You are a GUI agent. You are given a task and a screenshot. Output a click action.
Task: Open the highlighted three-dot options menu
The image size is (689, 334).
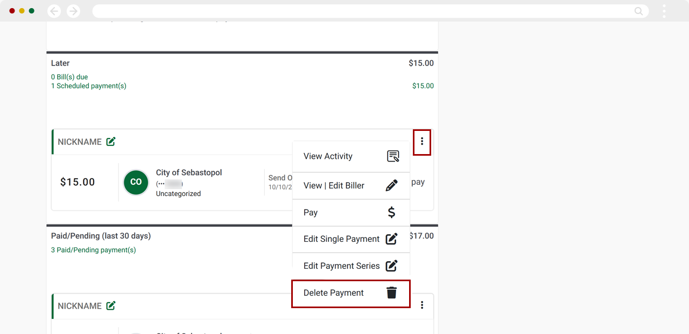click(x=422, y=142)
